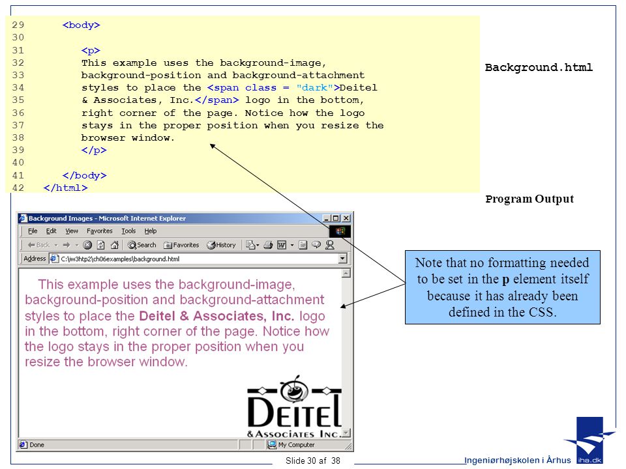Expand the Address bar dropdown
Image resolution: width=626 pixels, height=469 pixels.
click(342, 259)
